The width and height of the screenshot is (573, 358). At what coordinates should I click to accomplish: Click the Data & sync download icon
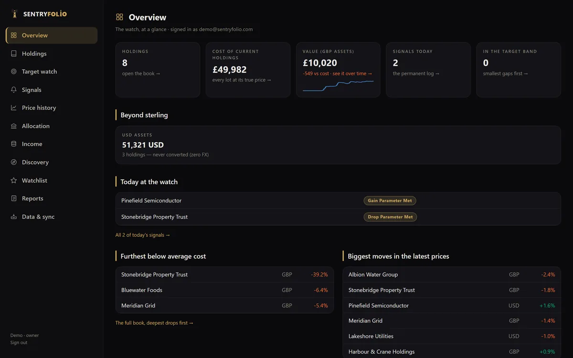click(14, 217)
